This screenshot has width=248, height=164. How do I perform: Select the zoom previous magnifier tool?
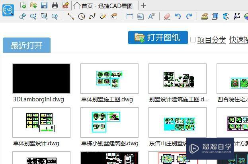click(x=55, y=16)
